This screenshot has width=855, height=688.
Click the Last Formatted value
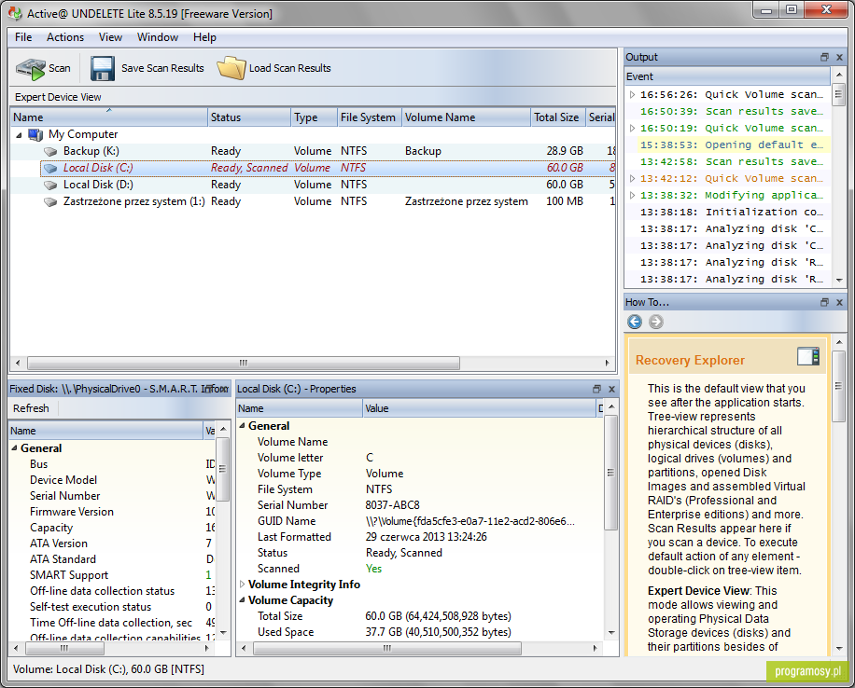coord(427,537)
